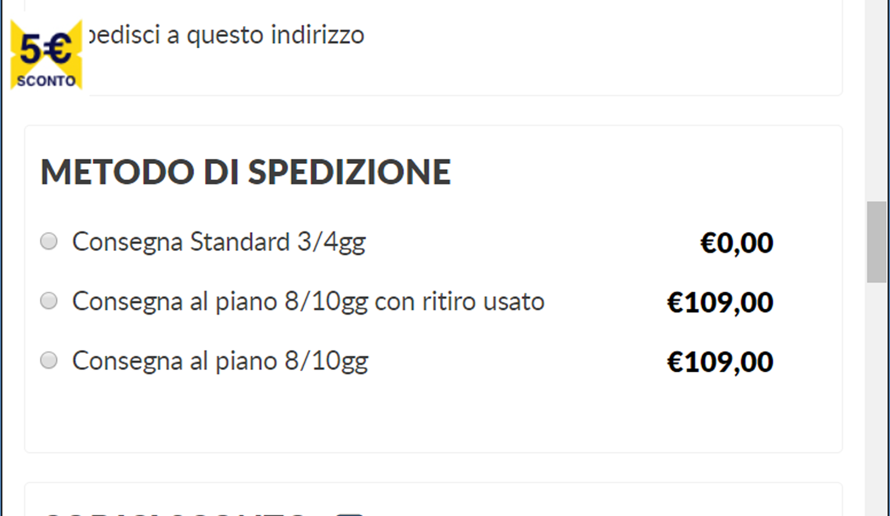Click the scrollbar track below the thumb
The width and height of the screenshot is (890, 516).
877,399
